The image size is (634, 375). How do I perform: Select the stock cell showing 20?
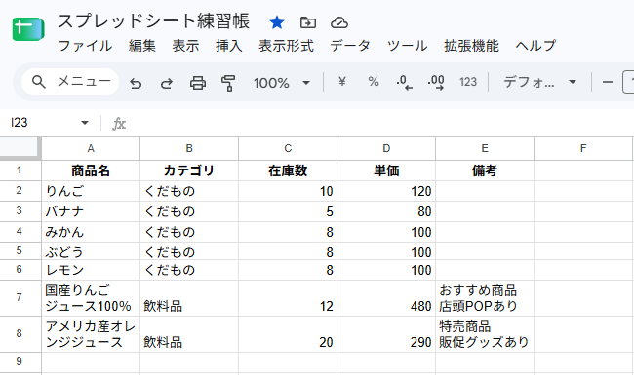pos(288,334)
